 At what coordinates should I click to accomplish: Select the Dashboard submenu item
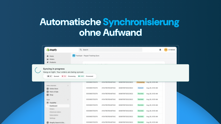tap(58, 106)
